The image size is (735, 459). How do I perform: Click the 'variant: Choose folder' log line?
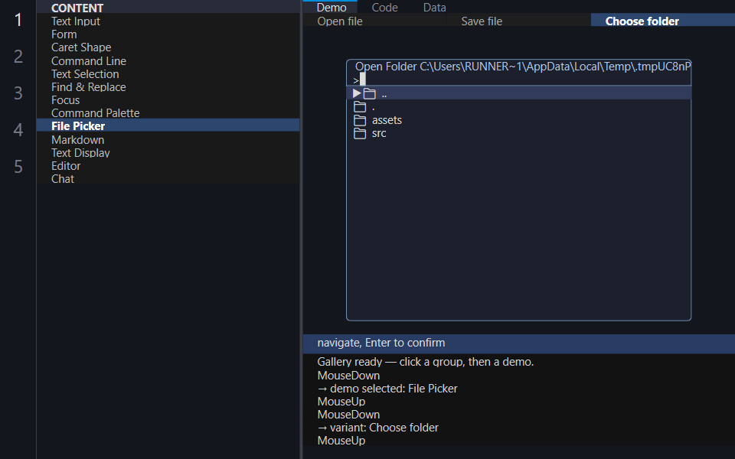377,428
